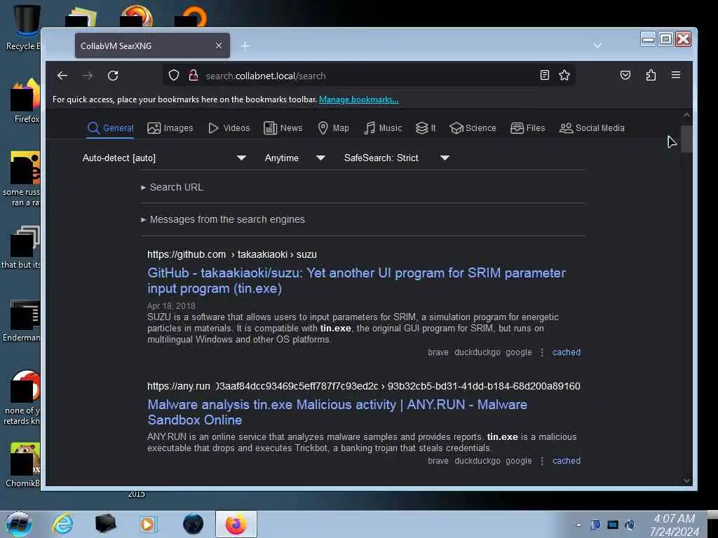
Task: Switch to Science search category
Action: 473,128
